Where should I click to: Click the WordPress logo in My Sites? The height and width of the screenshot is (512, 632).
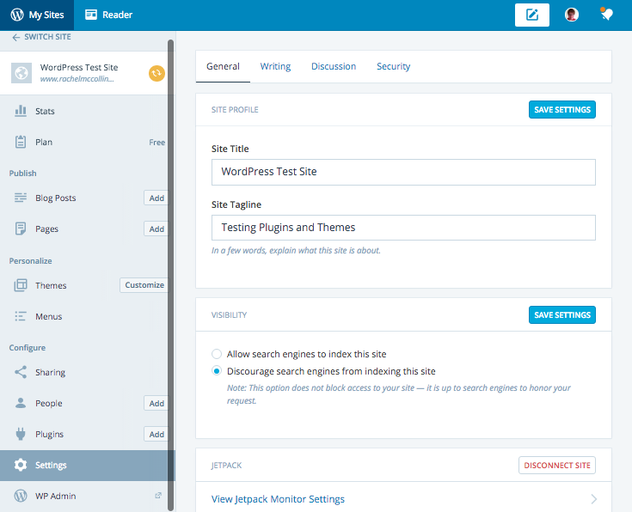17,15
